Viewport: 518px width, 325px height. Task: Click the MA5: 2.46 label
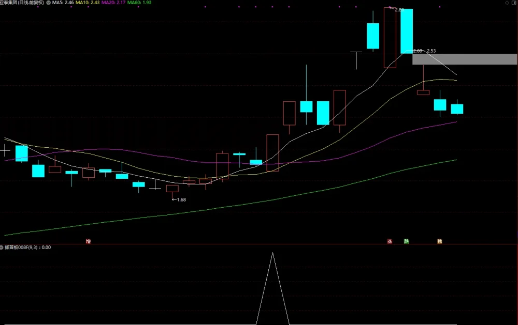(x=63, y=2)
